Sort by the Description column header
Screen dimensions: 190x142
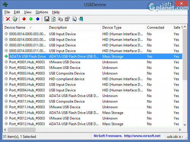point(74,28)
